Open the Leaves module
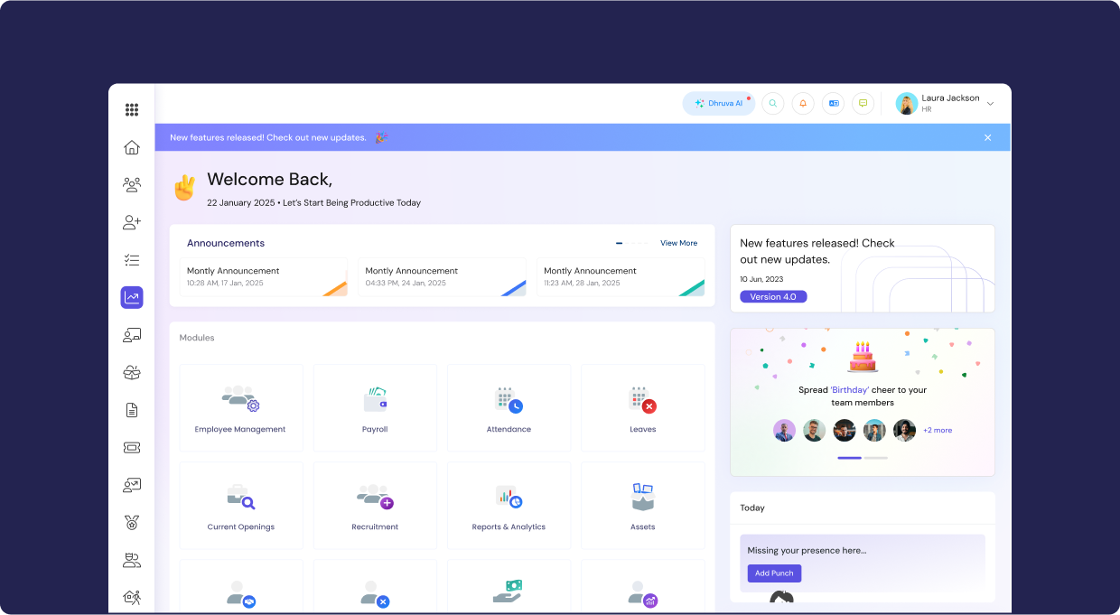Screen dimensions: 1120x615 (x=643, y=408)
